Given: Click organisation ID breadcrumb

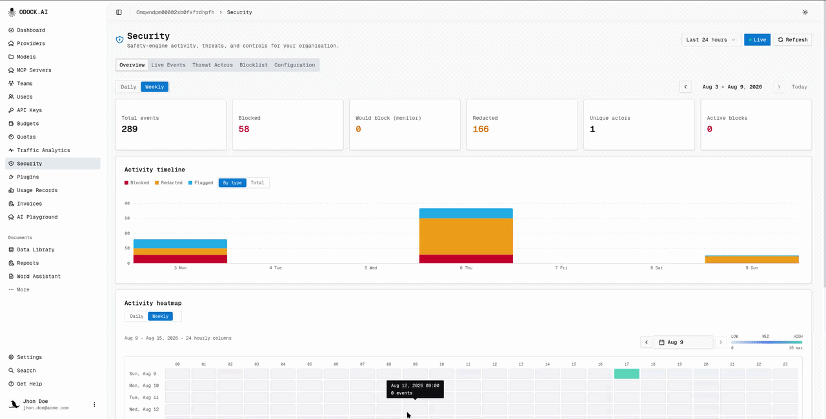Looking at the screenshot, I should pyautogui.click(x=175, y=12).
